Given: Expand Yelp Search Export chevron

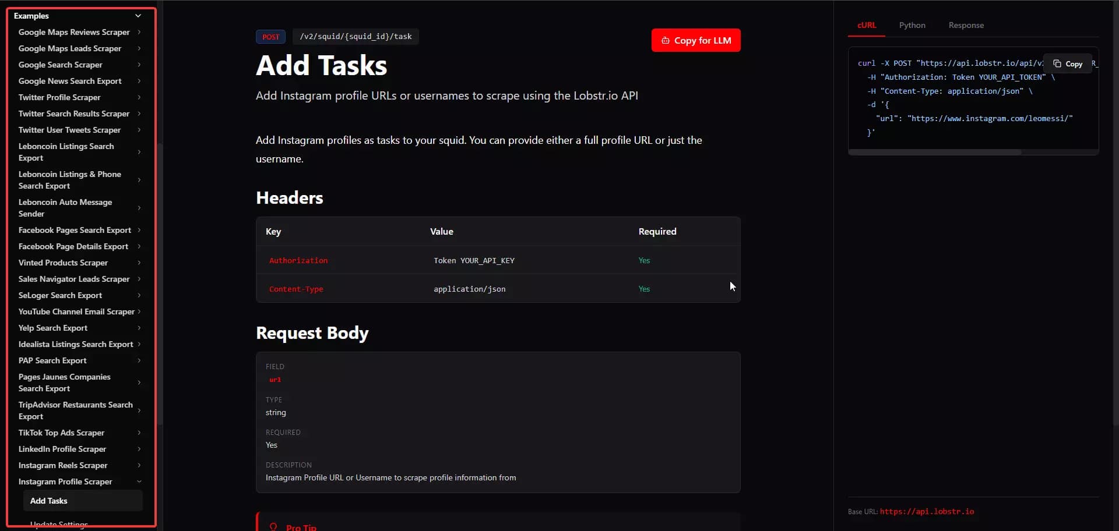Looking at the screenshot, I should coord(139,328).
